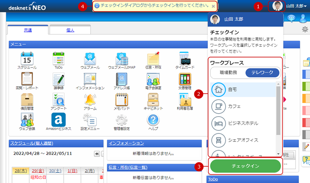Click the user silhouette icon in blue bar
Viewport: 310px width, 183px height.
tap(303, 18)
